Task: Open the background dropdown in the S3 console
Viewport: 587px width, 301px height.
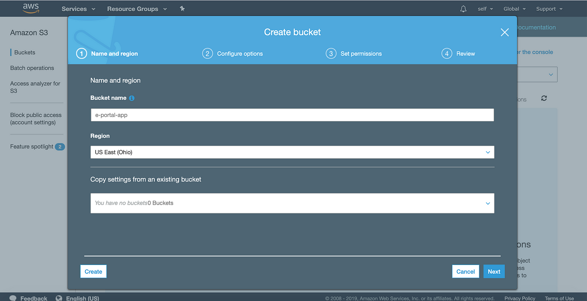Action: (538, 74)
